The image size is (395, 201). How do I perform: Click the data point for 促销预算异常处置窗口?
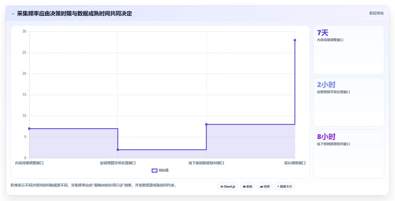tap(118, 150)
